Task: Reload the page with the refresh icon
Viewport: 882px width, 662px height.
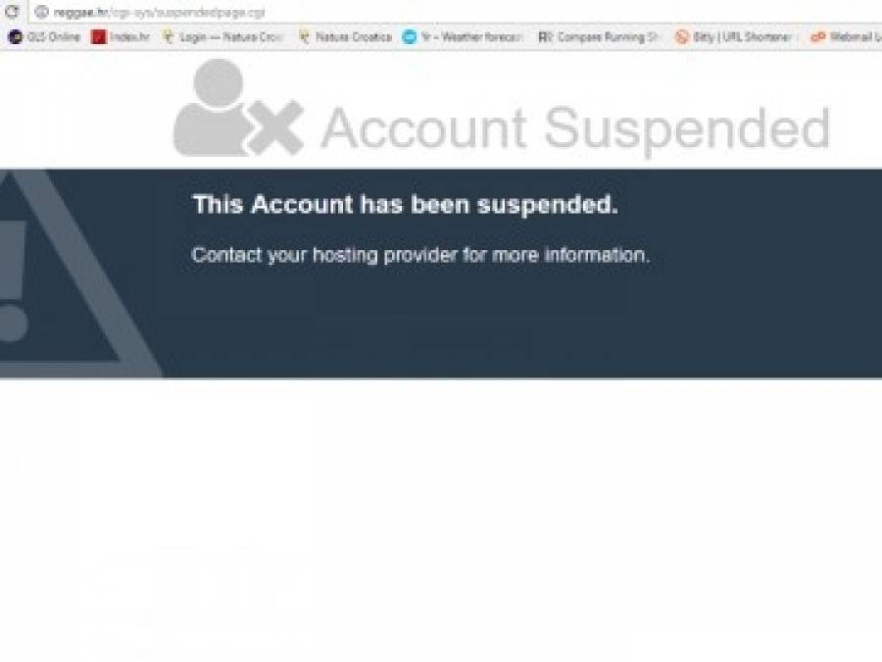Action: (11, 11)
